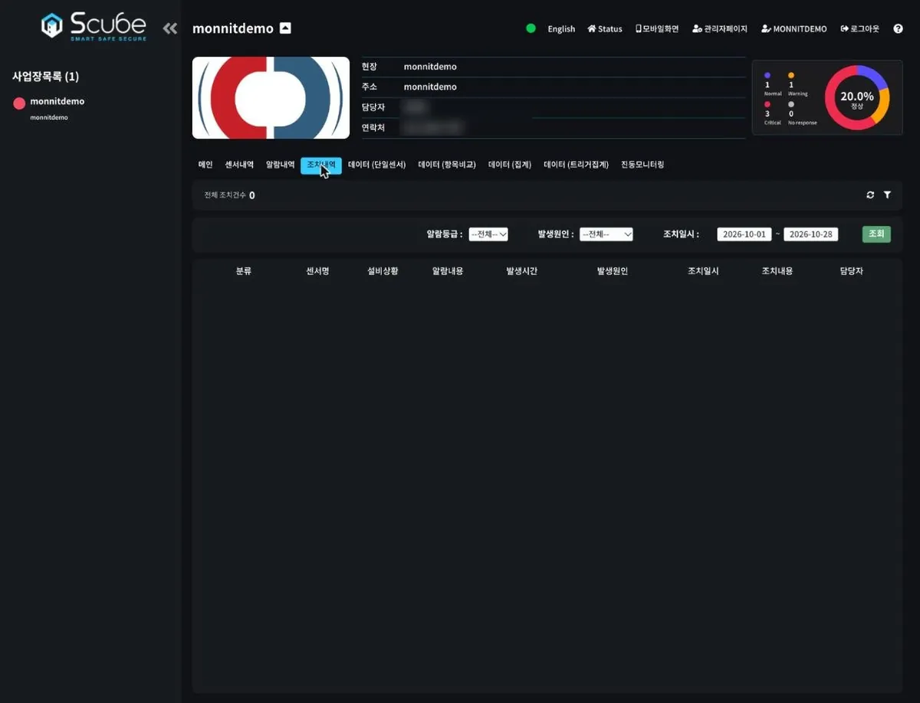The height and width of the screenshot is (703, 920).
Task: Open the 관리자페이지 admin page link
Action: click(x=720, y=29)
